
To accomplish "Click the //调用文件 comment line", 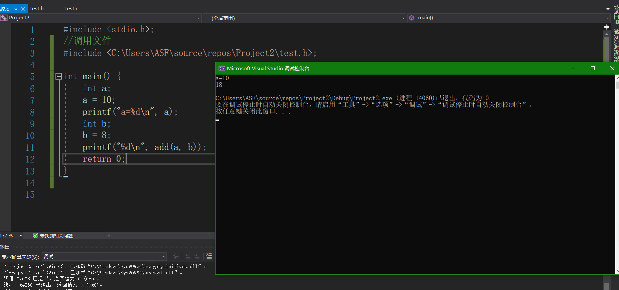I will click(x=87, y=41).
